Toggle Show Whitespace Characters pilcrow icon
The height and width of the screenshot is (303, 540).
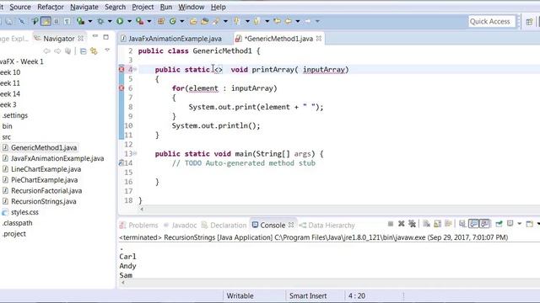point(67,21)
